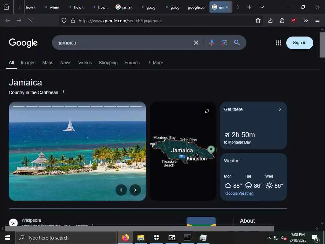
Task: Close the active Jamaica tab
Action: click(227, 7)
